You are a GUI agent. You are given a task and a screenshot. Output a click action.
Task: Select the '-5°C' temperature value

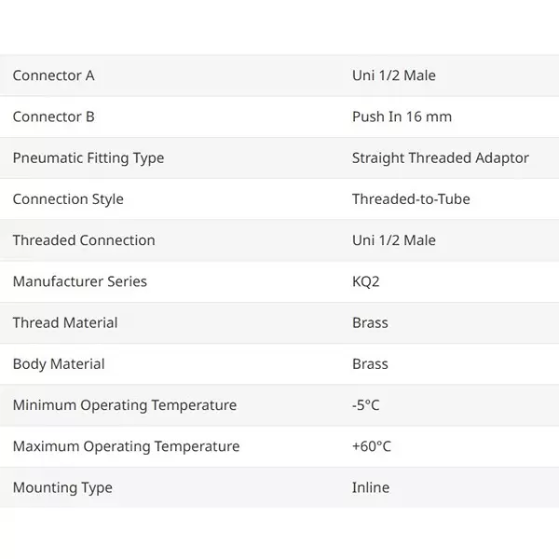(366, 405)
